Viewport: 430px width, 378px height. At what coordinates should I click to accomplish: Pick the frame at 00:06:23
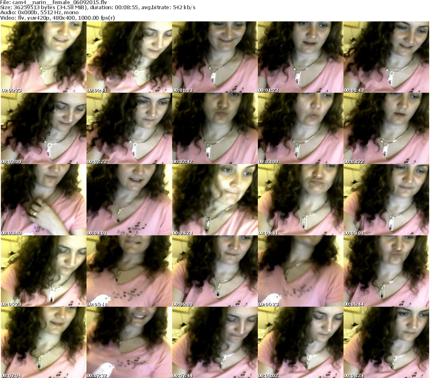click(300, 271)
